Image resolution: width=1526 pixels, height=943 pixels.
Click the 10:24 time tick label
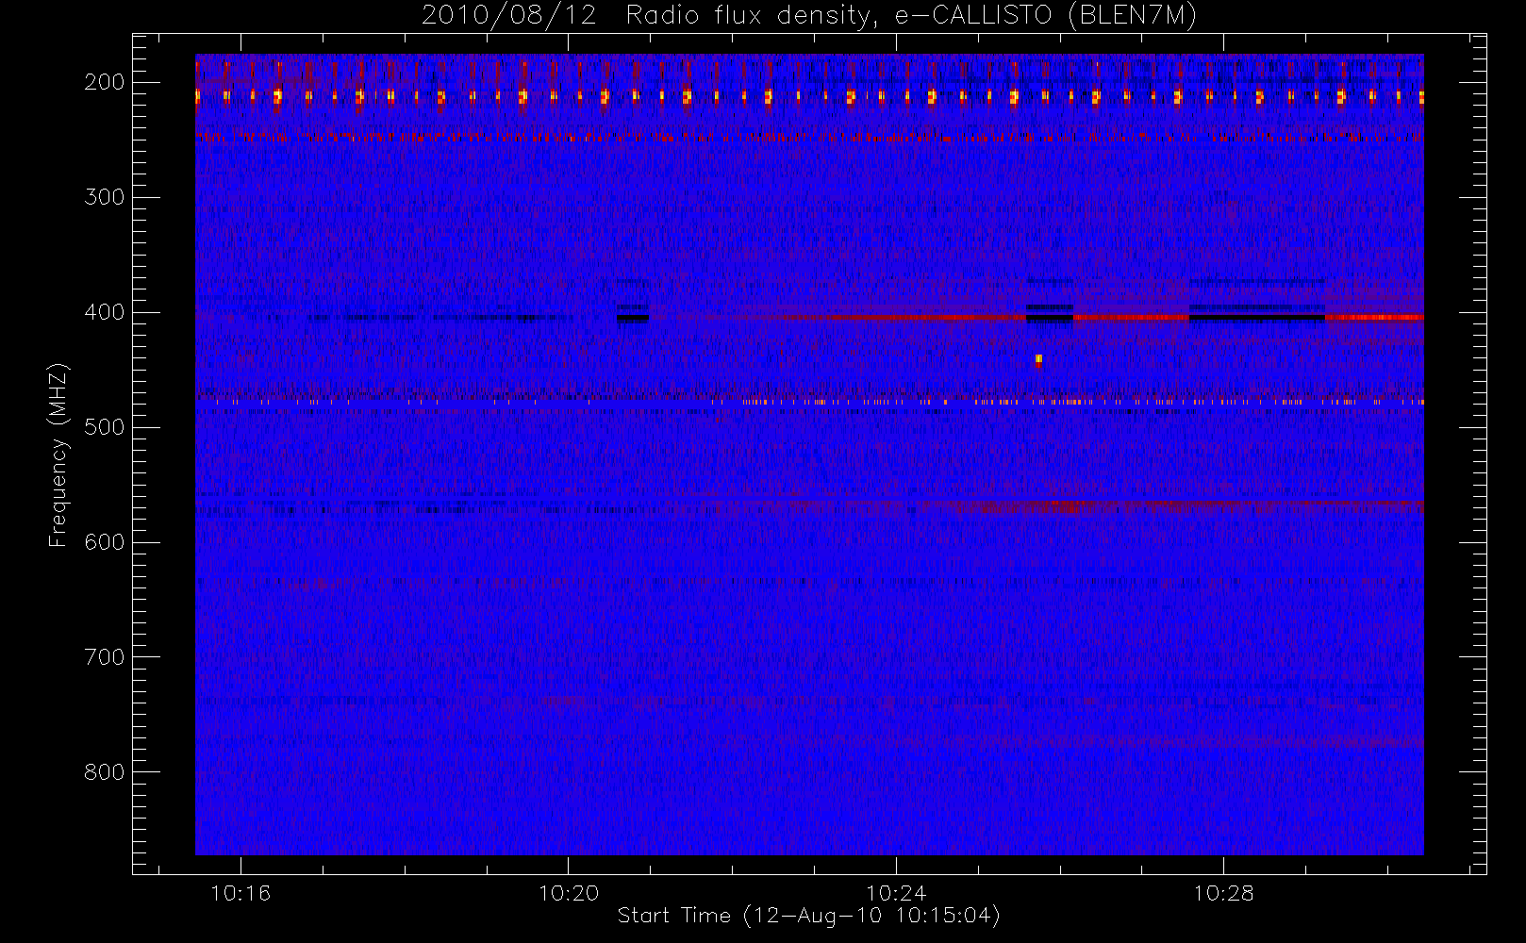tap(896, 893)
